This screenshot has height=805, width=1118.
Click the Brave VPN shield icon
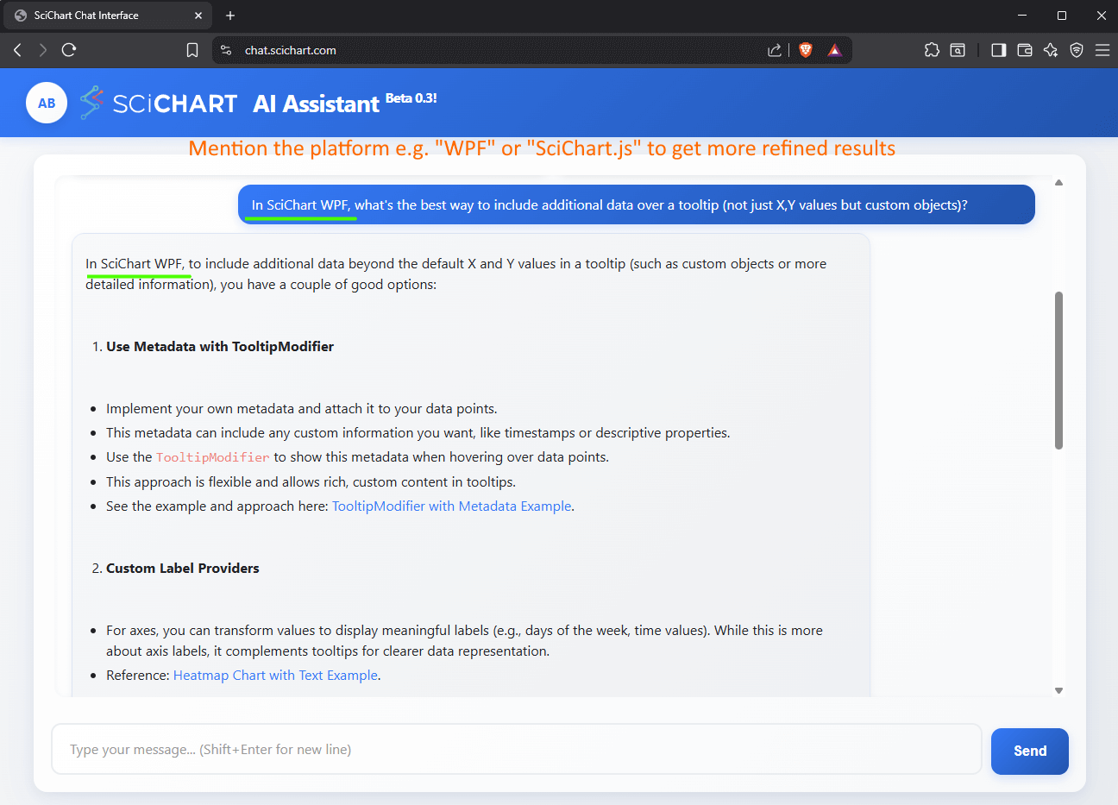pyautogui.click(x=1076, y=50)
